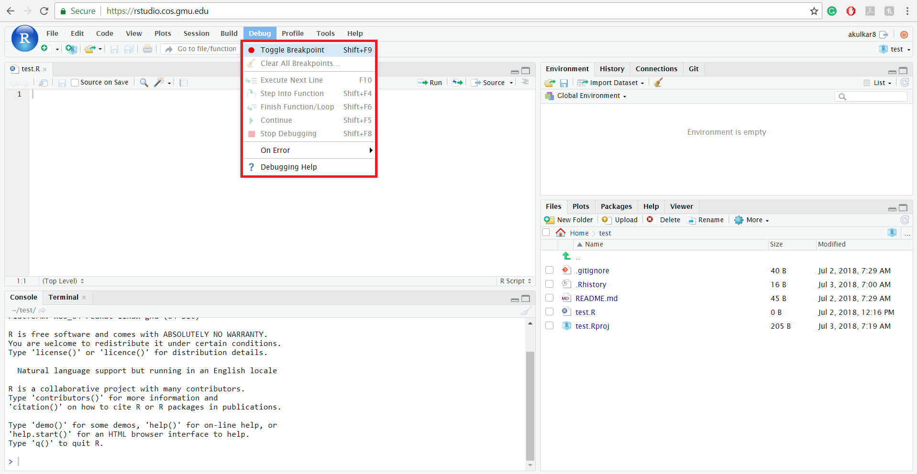
Task: Click load workspace icon in Environment pane
Action: 550,83
